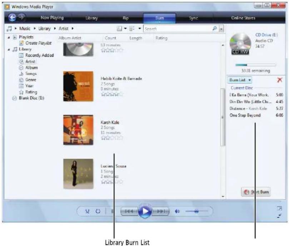Sort by Length column header
The height and width of the screenshot is (246, 289).
136,38
